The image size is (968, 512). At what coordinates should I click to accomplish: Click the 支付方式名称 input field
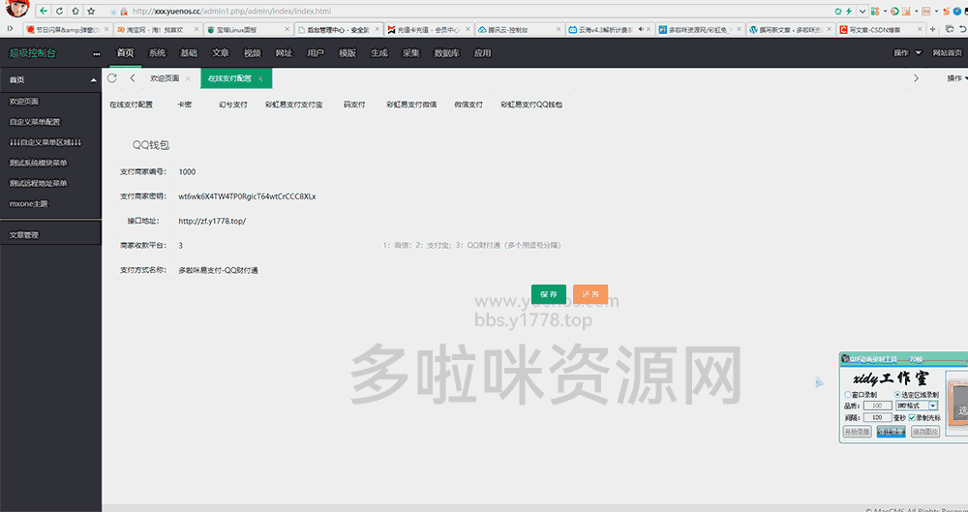click(x=276, y=270)
